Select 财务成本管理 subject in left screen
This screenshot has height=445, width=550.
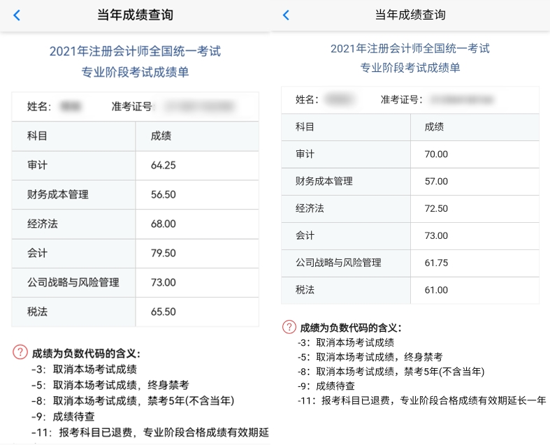coord(58,194)
